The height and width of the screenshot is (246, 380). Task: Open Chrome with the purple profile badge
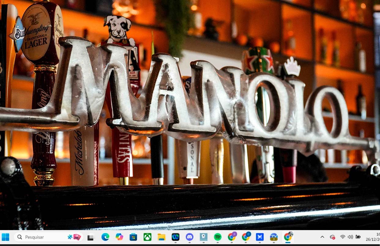[x=232, y=237]
